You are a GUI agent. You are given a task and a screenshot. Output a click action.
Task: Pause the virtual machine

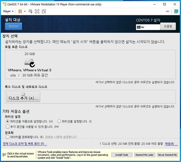tap(20, 11)
